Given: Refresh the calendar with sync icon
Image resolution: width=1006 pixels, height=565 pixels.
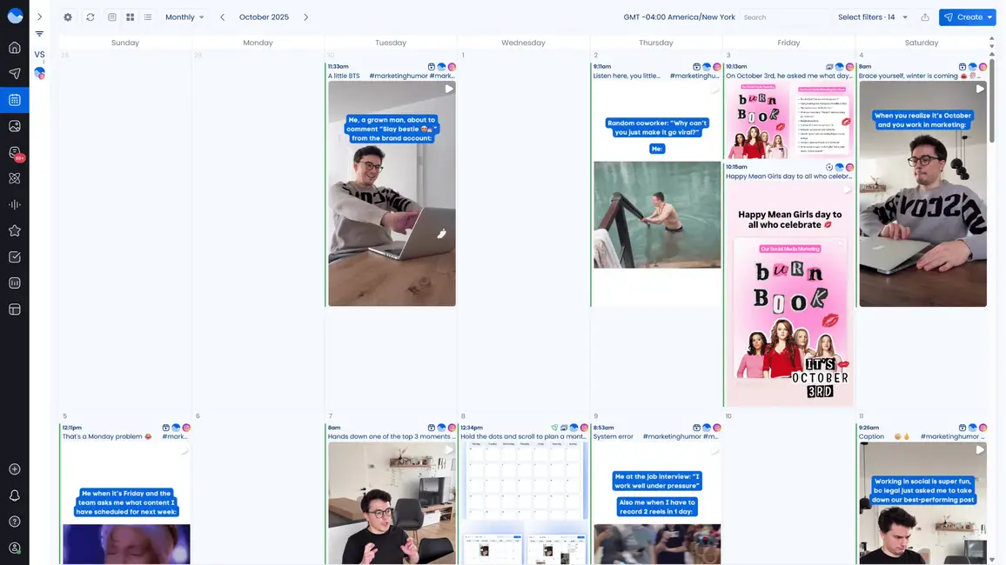Looking at the screenshot, I should (x=90, y=17).
